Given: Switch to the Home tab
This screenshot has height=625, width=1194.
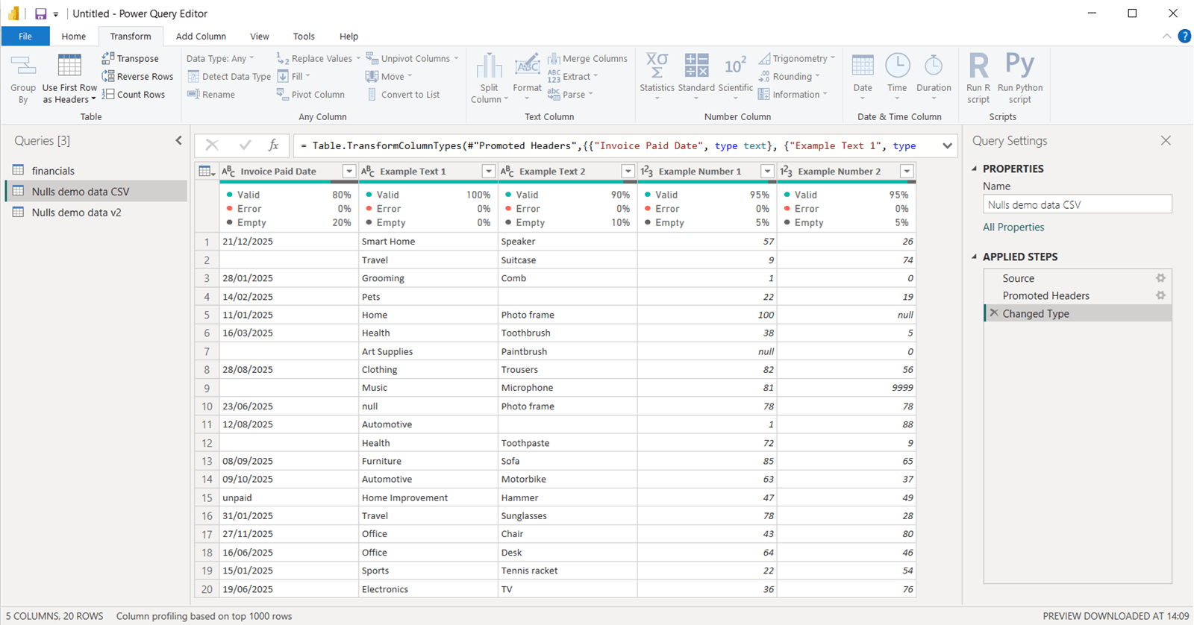Looking at the screenshot, I should [73, 36].
